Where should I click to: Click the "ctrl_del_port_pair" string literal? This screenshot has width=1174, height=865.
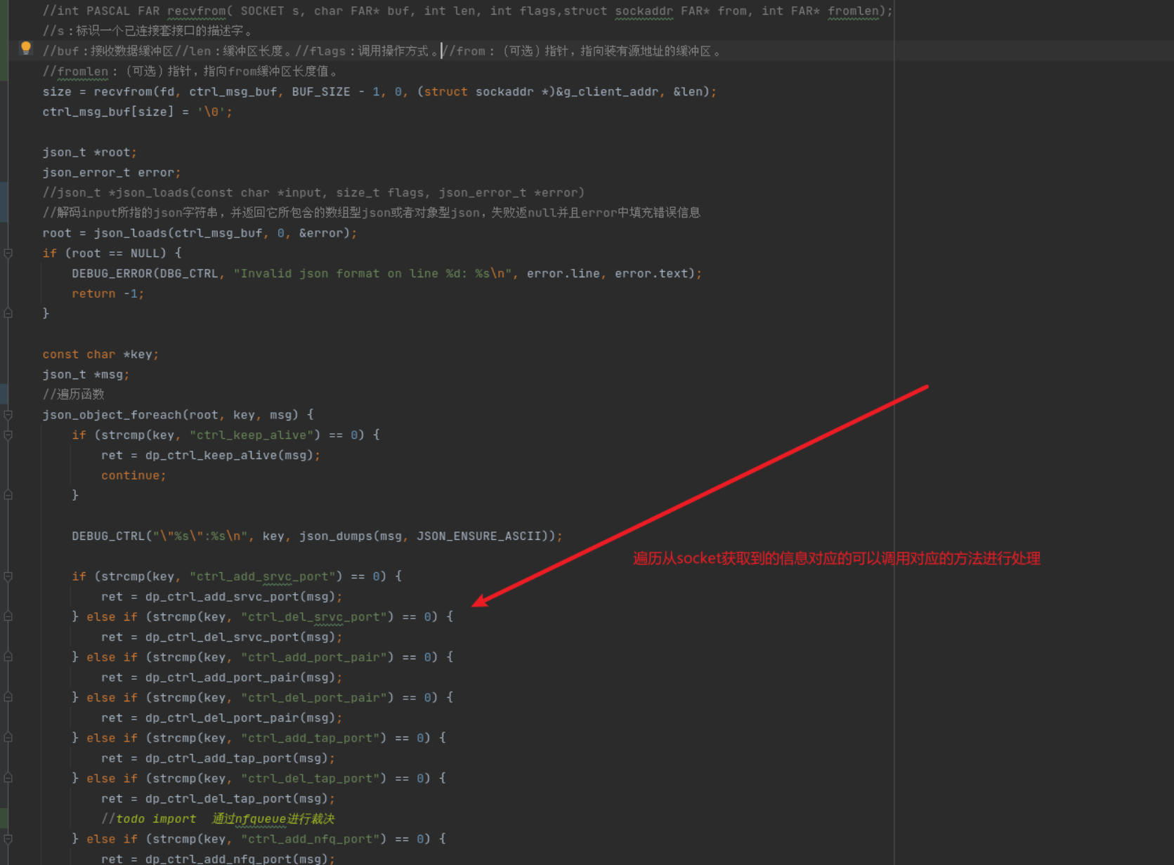tap(314, 698)
